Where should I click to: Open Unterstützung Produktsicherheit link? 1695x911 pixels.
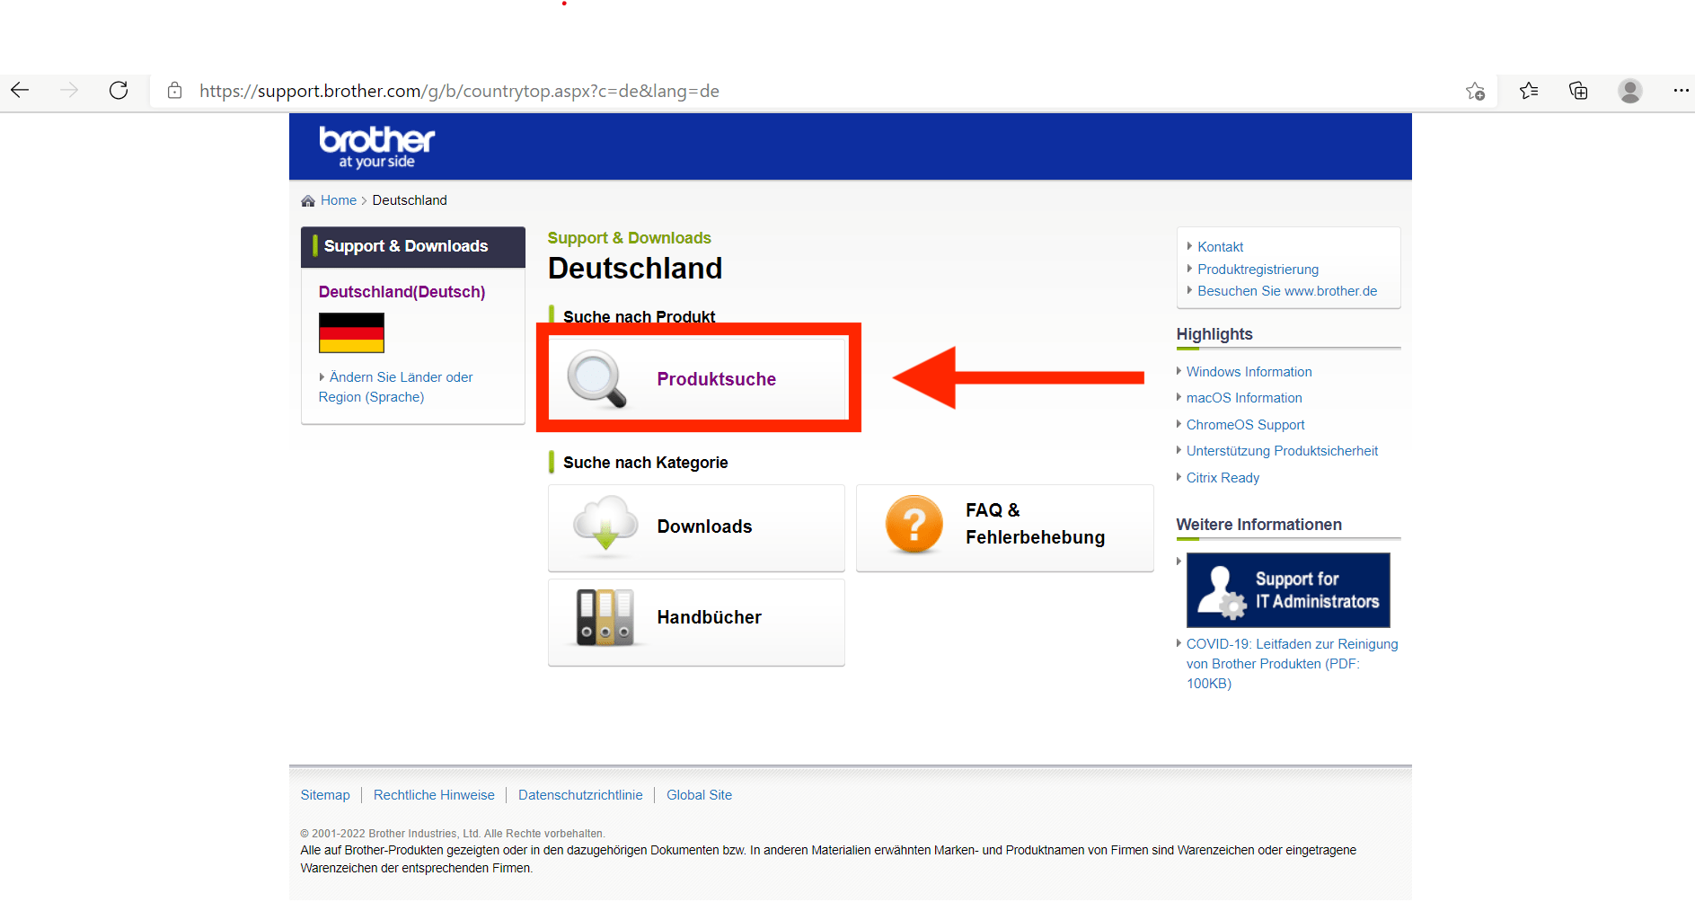point(1282,451)
